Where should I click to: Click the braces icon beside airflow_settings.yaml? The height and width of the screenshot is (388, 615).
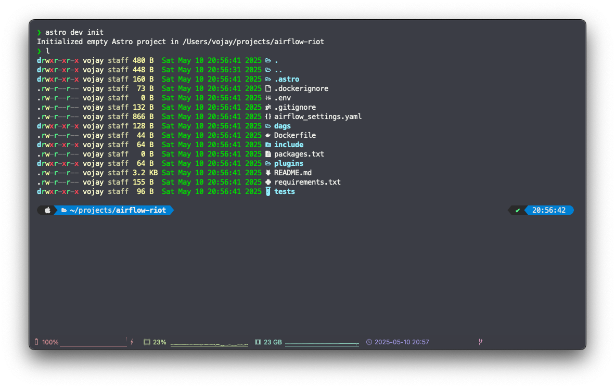coord(267,117)
